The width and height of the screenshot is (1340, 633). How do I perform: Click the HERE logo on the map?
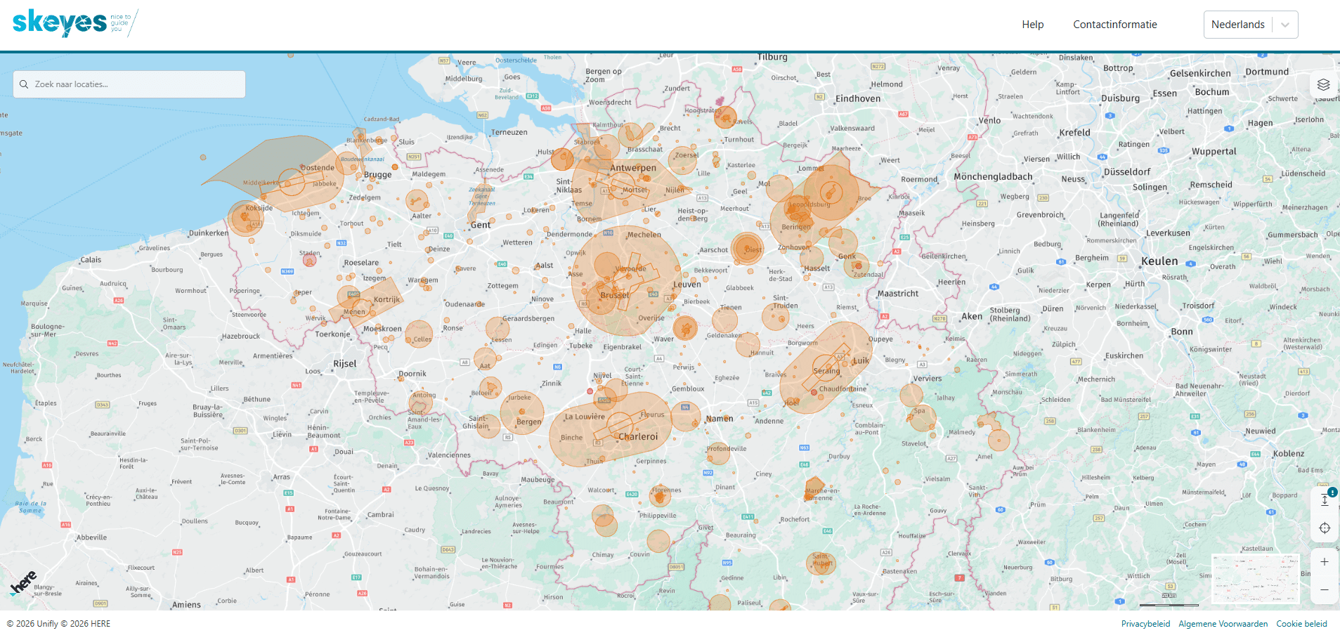(x=23, y=582)
